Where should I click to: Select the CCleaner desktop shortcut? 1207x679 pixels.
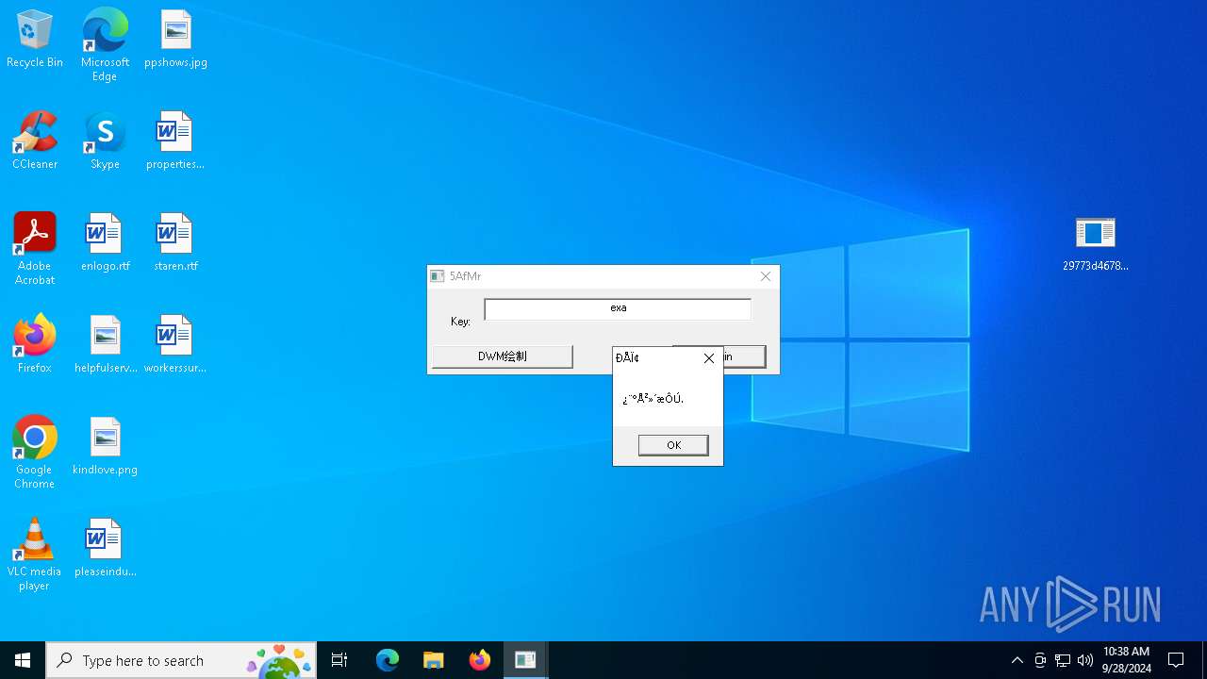(35, 141)
